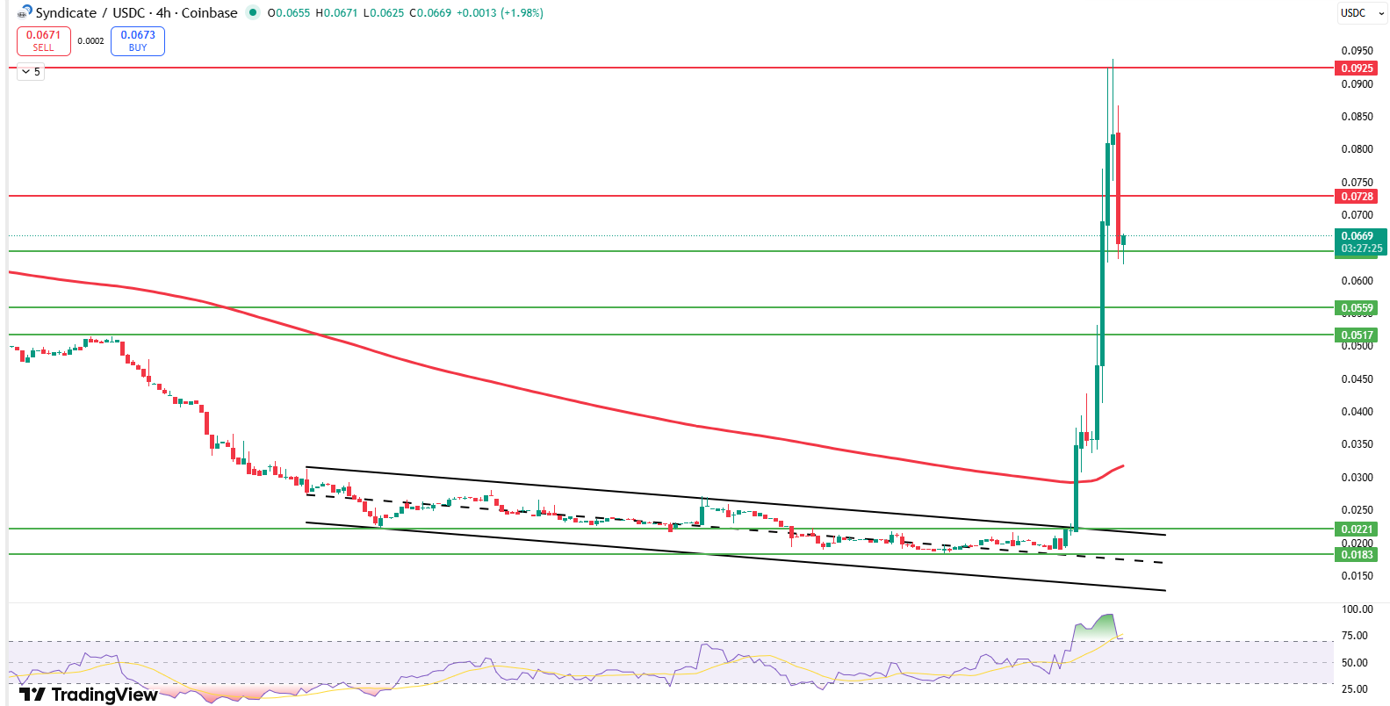Click the RSI 50.00 scale label
This screenshot has width=1390, height=706.
coord(1354,663)
